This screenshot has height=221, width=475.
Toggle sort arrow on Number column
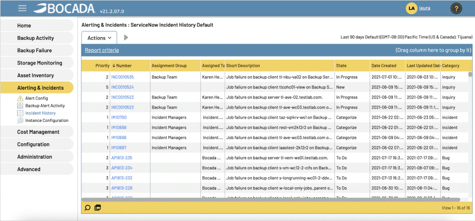(114, 65)
